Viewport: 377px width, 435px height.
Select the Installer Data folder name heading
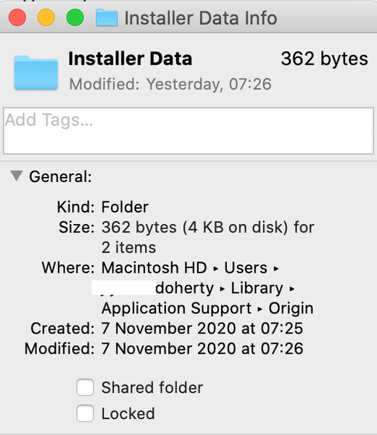(x=130, y=59)
